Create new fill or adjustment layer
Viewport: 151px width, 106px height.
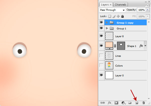[123, 103]
